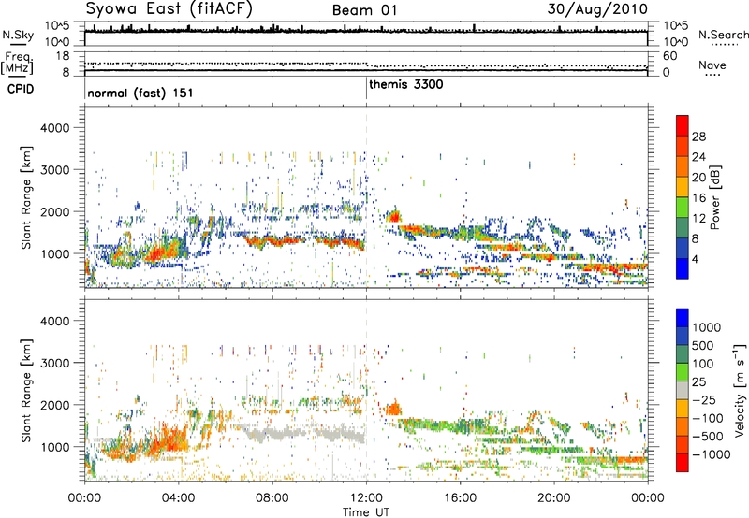The image size is (749, 518).
Task: Click 'Slant Range [km]' label of power panel
Action: [x=26, y=197]
